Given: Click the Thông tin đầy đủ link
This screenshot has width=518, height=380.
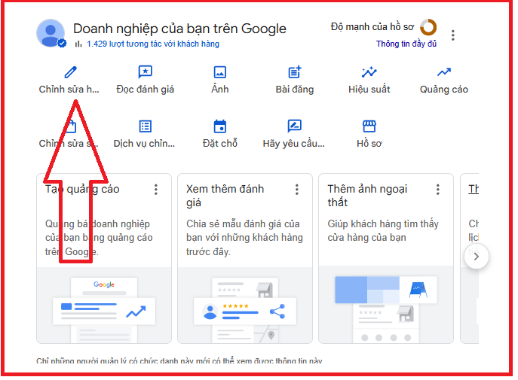Looking at the screenshot, I should point(406,44).
